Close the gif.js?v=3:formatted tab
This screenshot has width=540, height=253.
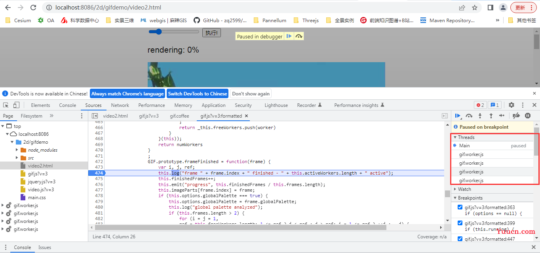(x=246, y=116)
